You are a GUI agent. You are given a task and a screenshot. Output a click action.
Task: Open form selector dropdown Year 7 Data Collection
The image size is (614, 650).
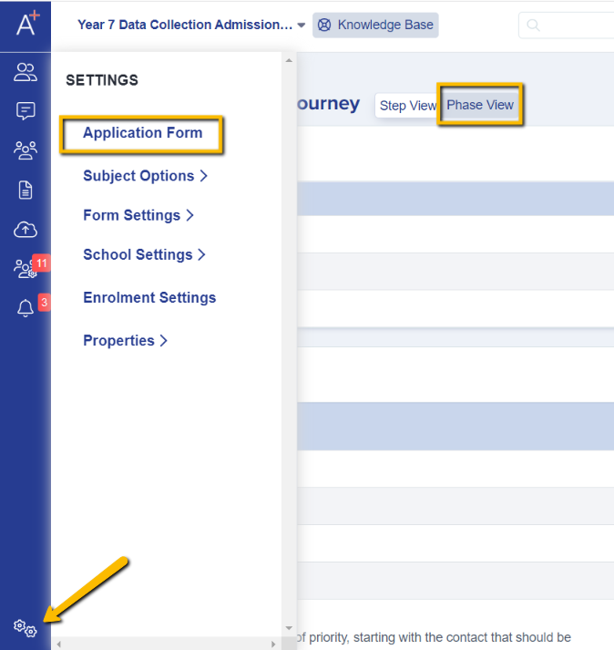tap(191, 25)
